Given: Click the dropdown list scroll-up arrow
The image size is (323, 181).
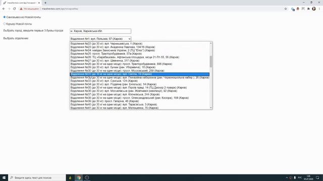Looking at the screenshot, I should tap(211, 43).
